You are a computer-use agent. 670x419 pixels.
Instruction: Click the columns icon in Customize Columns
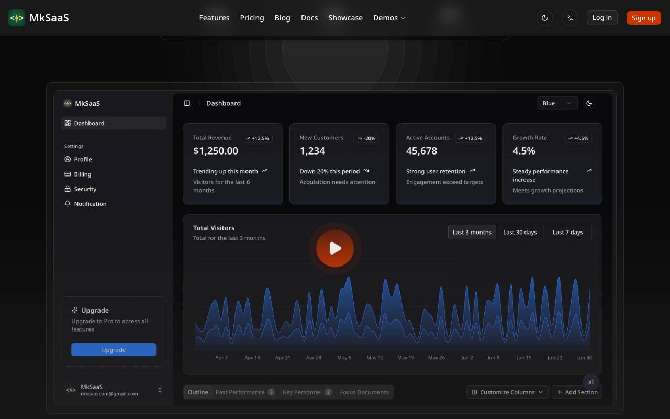click(474, 392)
